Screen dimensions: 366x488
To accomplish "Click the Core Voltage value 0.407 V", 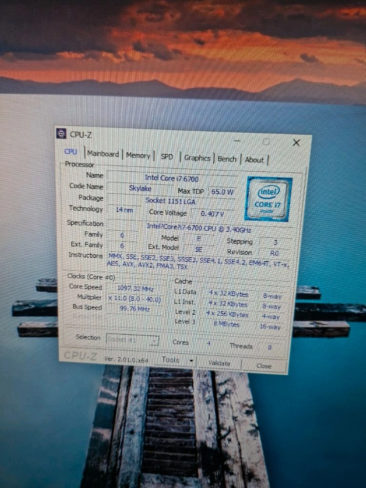I will pos(212,214).
